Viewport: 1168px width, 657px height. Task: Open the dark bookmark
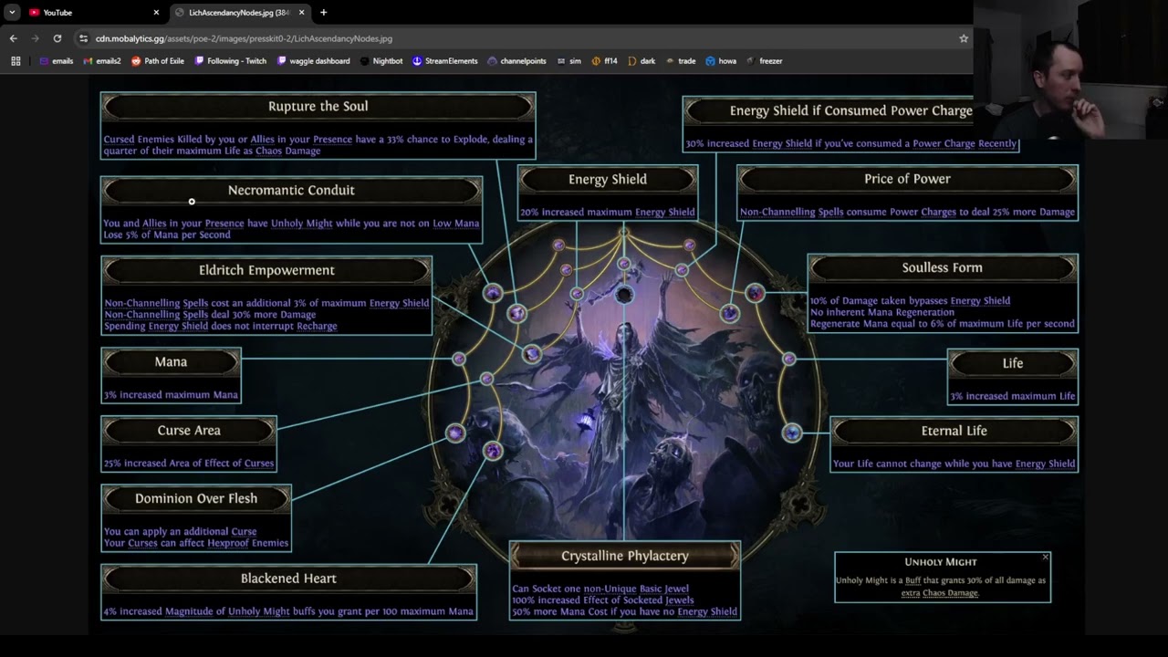point(641,61)
